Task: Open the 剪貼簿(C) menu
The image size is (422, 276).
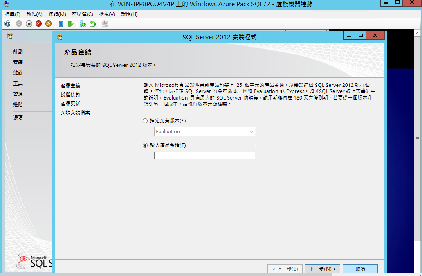Action: point(82,14)
